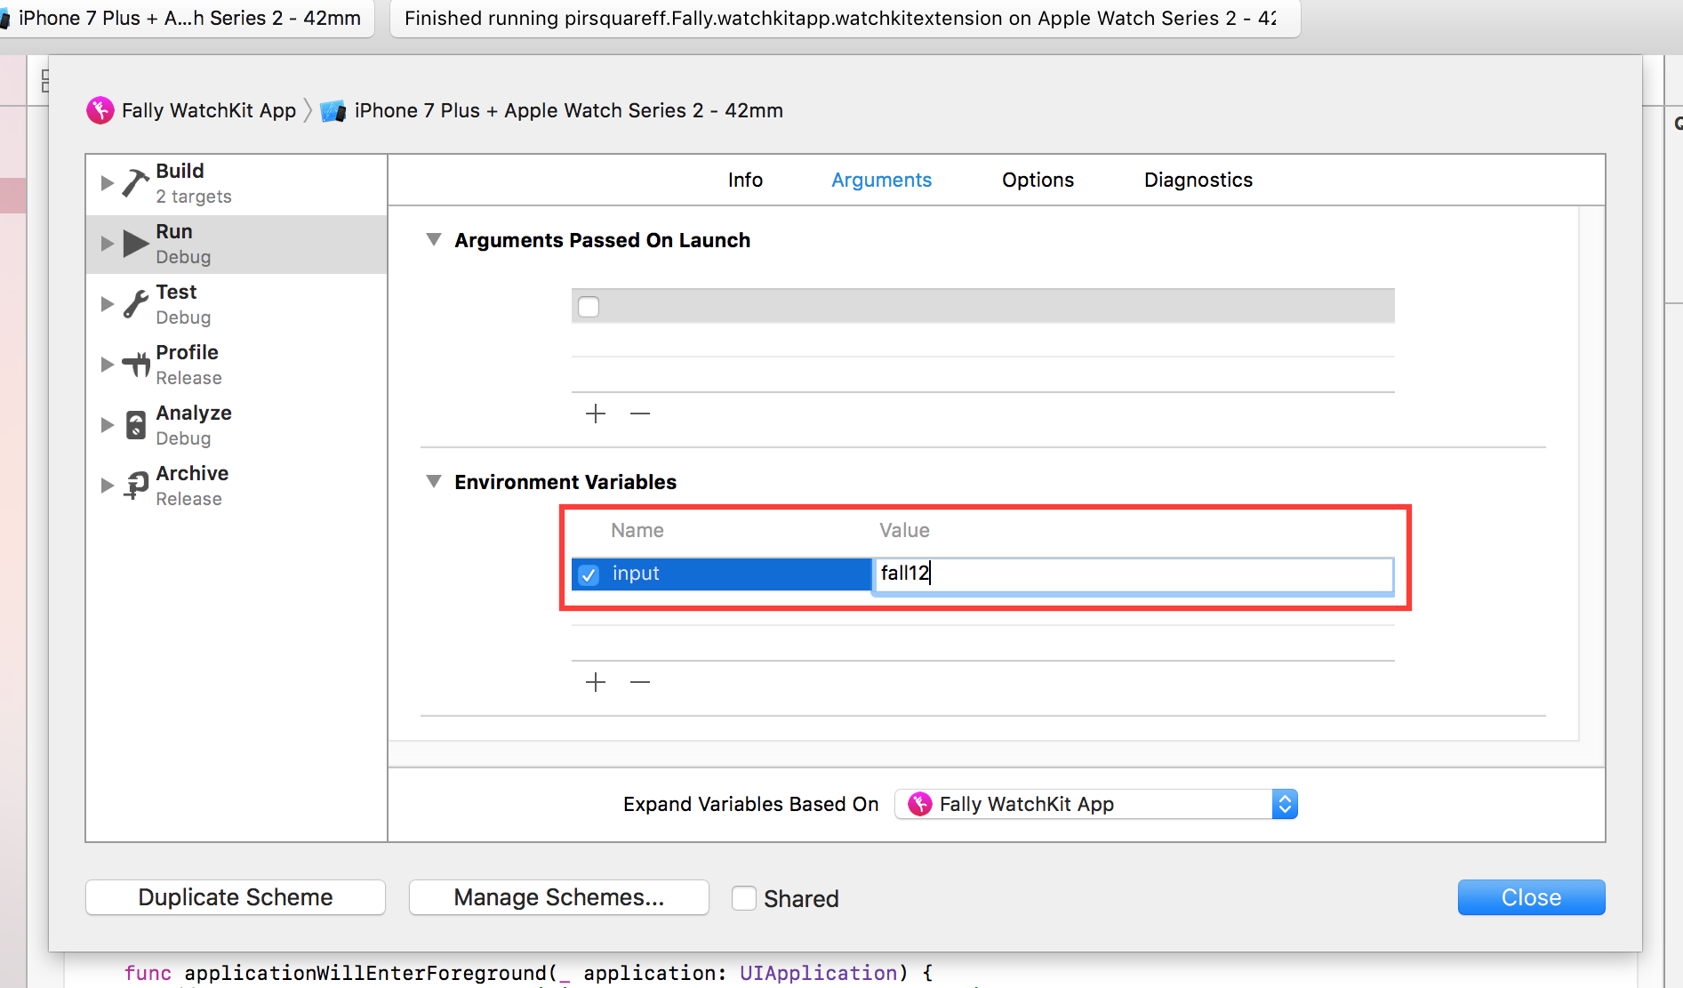This screenshot has height=988, width=1683.
Task: Collapse Environment Variables section
Action: pyautogui.click(x=434, y=482)
